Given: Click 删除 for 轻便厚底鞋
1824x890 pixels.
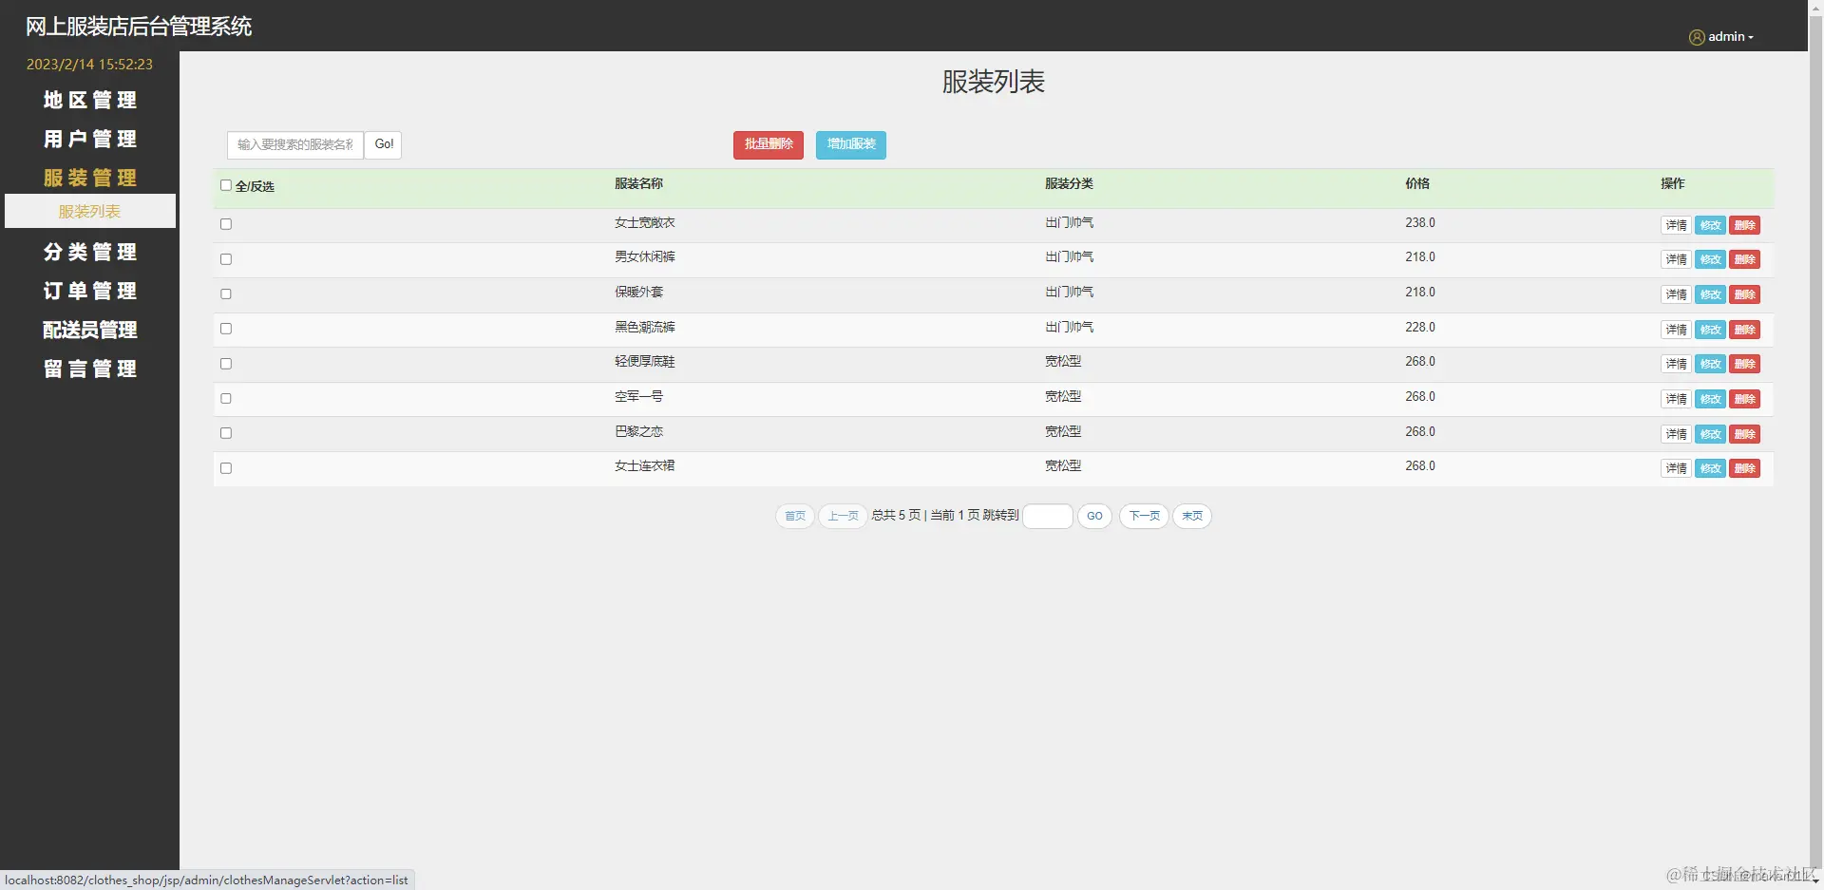Looking at the screenshot, I should (1744, 364).
